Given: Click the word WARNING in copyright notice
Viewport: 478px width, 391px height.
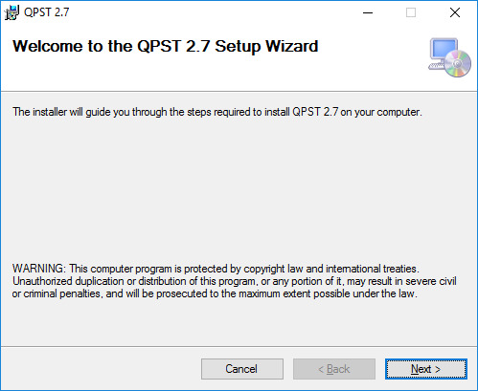Looking at the screenshot, I should point(38,269).
